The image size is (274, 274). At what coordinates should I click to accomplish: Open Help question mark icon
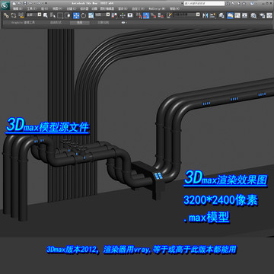pos(252,4)
